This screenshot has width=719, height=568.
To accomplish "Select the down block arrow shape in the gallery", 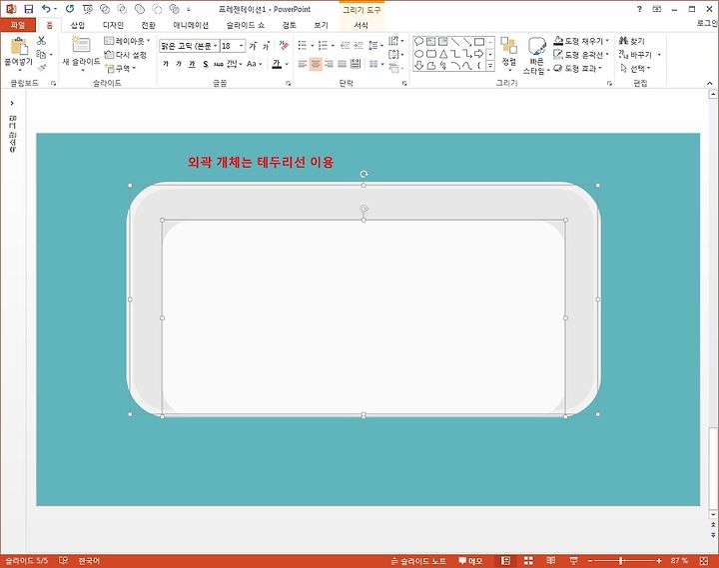I will pyautogui.click(x=418, y=66).
